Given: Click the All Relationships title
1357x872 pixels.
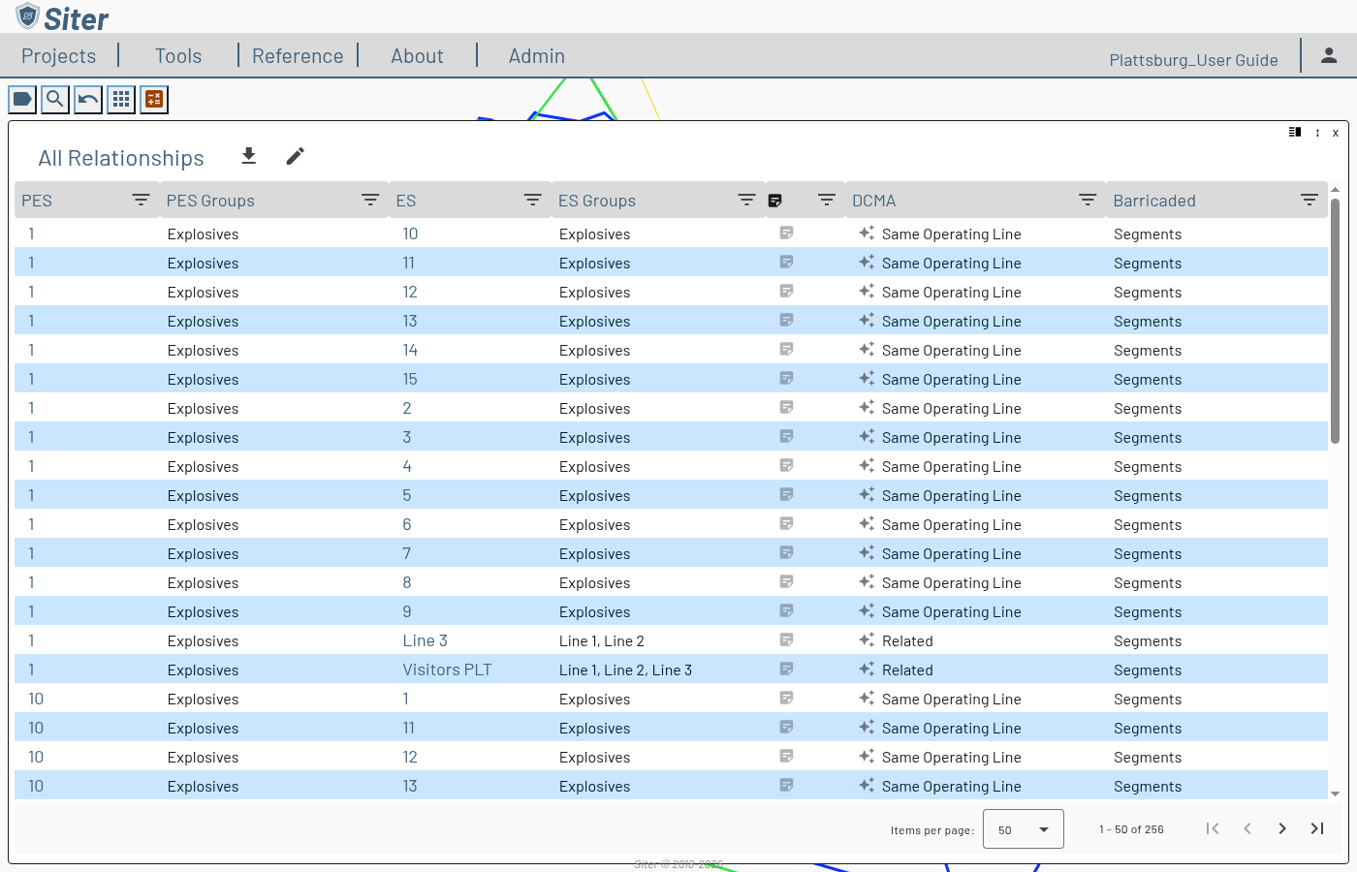Looking at the screenshot, I should pos(121,158).
